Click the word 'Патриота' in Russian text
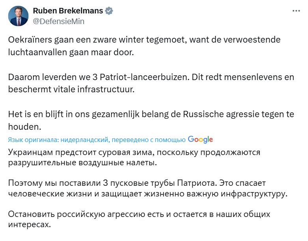This screenshot has height=241, width=308. pyautogui.click(x=197, y=183)
